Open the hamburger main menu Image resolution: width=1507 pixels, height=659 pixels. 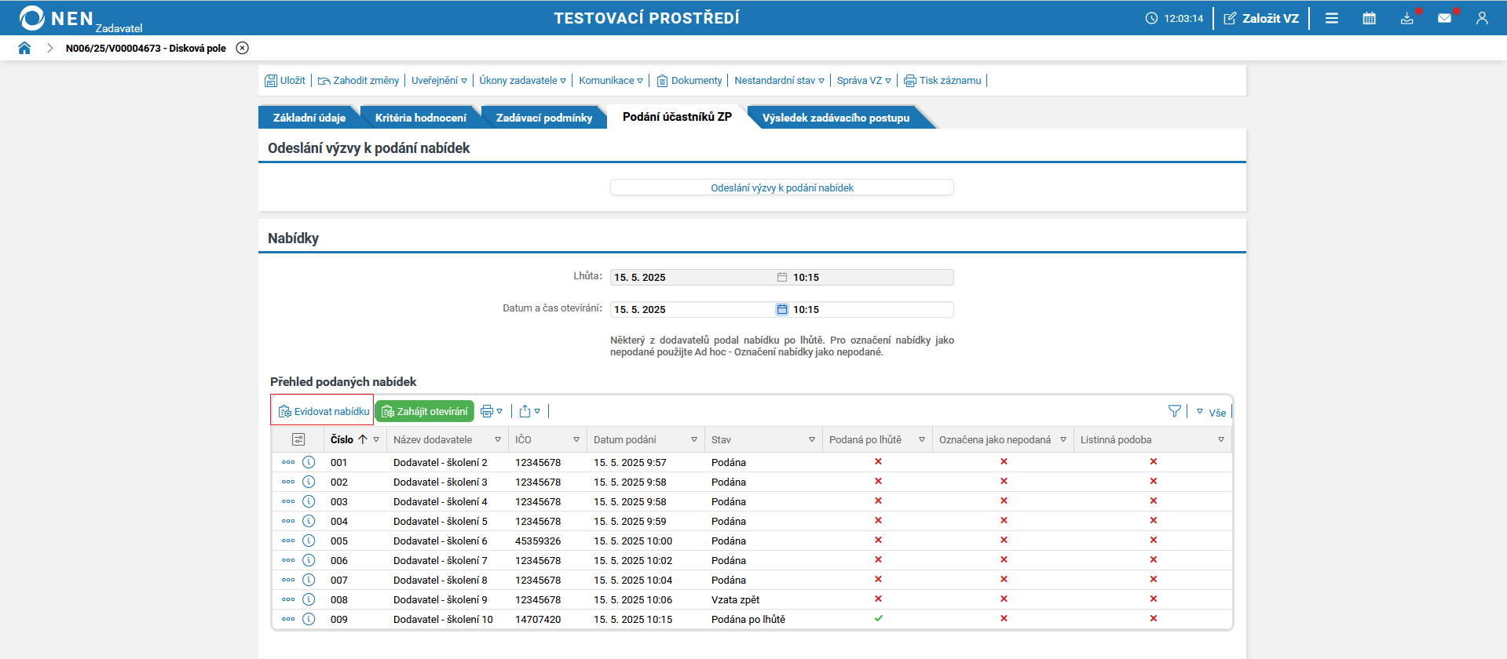pos(1332,18)
